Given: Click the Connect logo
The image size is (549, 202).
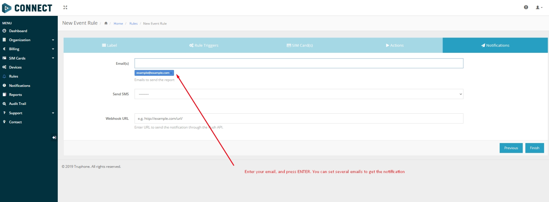Looking at the screenshot, I should (x=27, y=8).
